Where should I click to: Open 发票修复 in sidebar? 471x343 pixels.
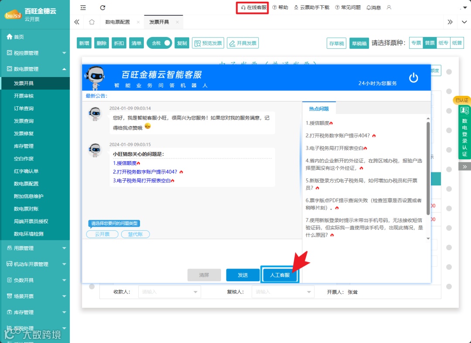tap(35, 134)
